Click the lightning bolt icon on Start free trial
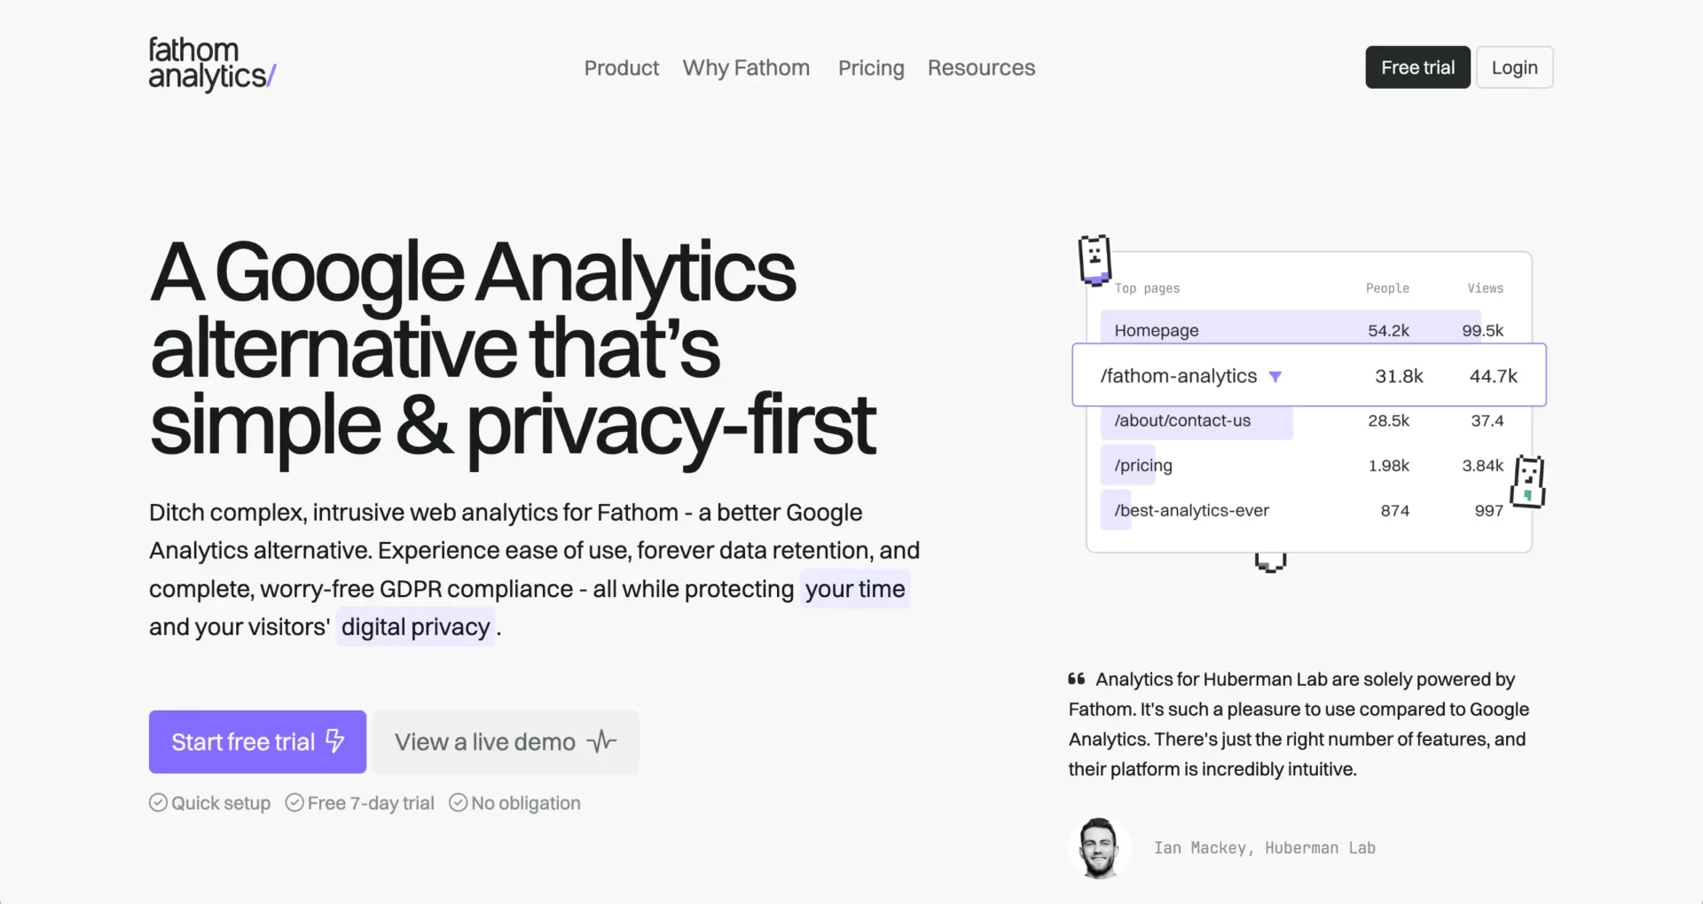The width and height of the screenshot is (1703, 904). (335, 742)
